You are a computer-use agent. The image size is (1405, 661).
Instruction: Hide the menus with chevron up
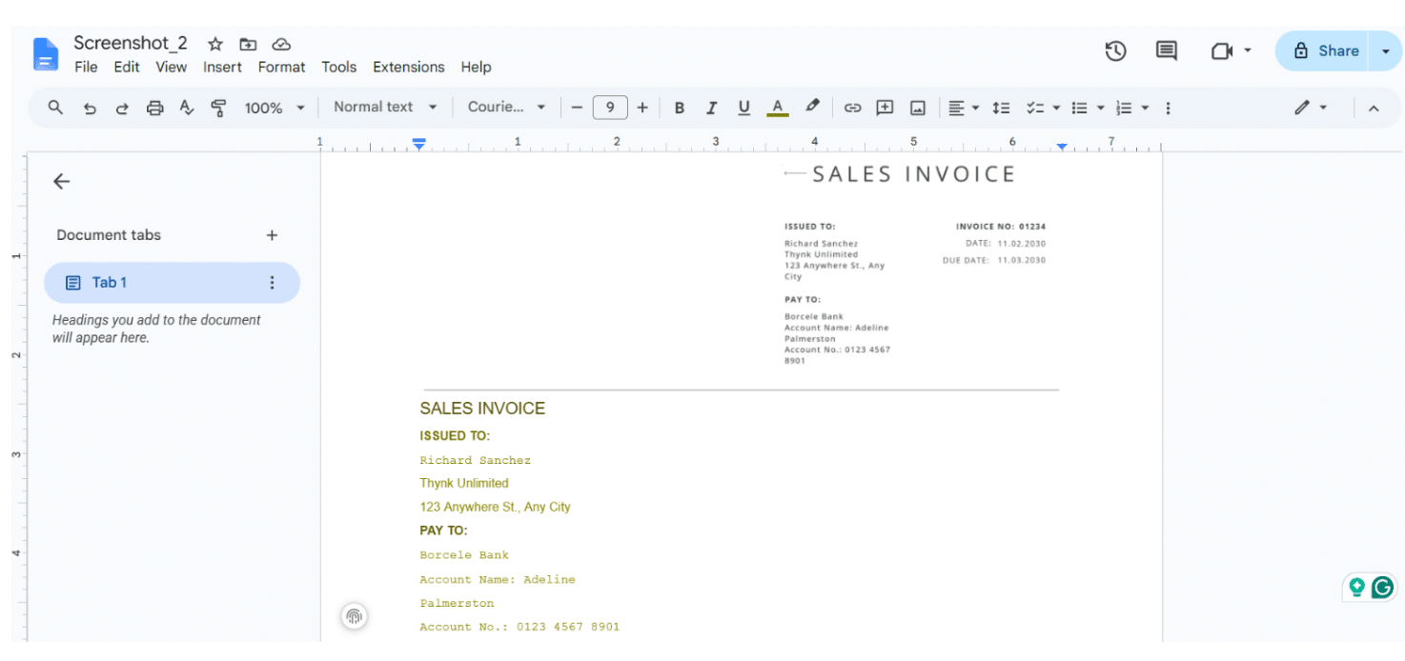click(x=1374, y=108)
